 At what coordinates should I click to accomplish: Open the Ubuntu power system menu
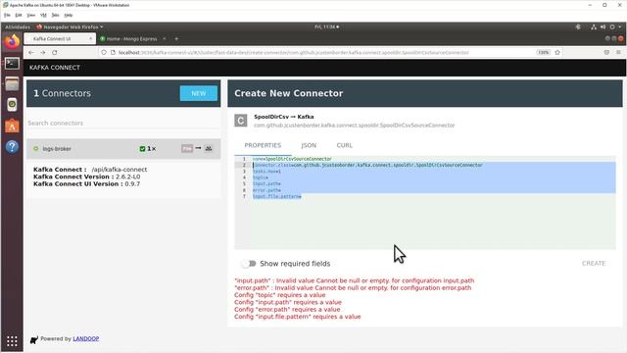point(612,26)
